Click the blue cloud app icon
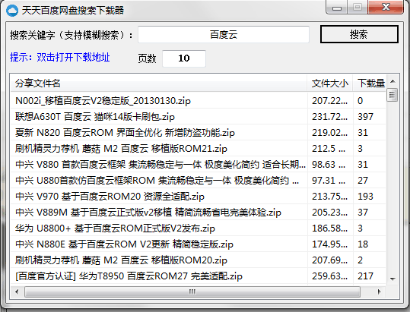The width and height of the screenshot is (410, 312). (12, 11)
